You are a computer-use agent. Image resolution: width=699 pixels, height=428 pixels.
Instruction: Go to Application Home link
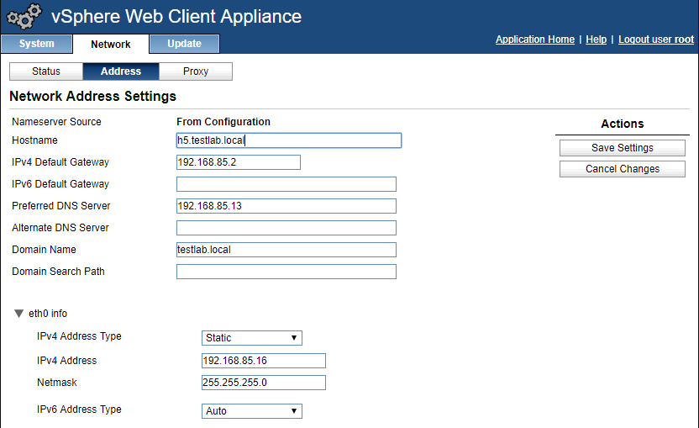[x=535, y=40]
